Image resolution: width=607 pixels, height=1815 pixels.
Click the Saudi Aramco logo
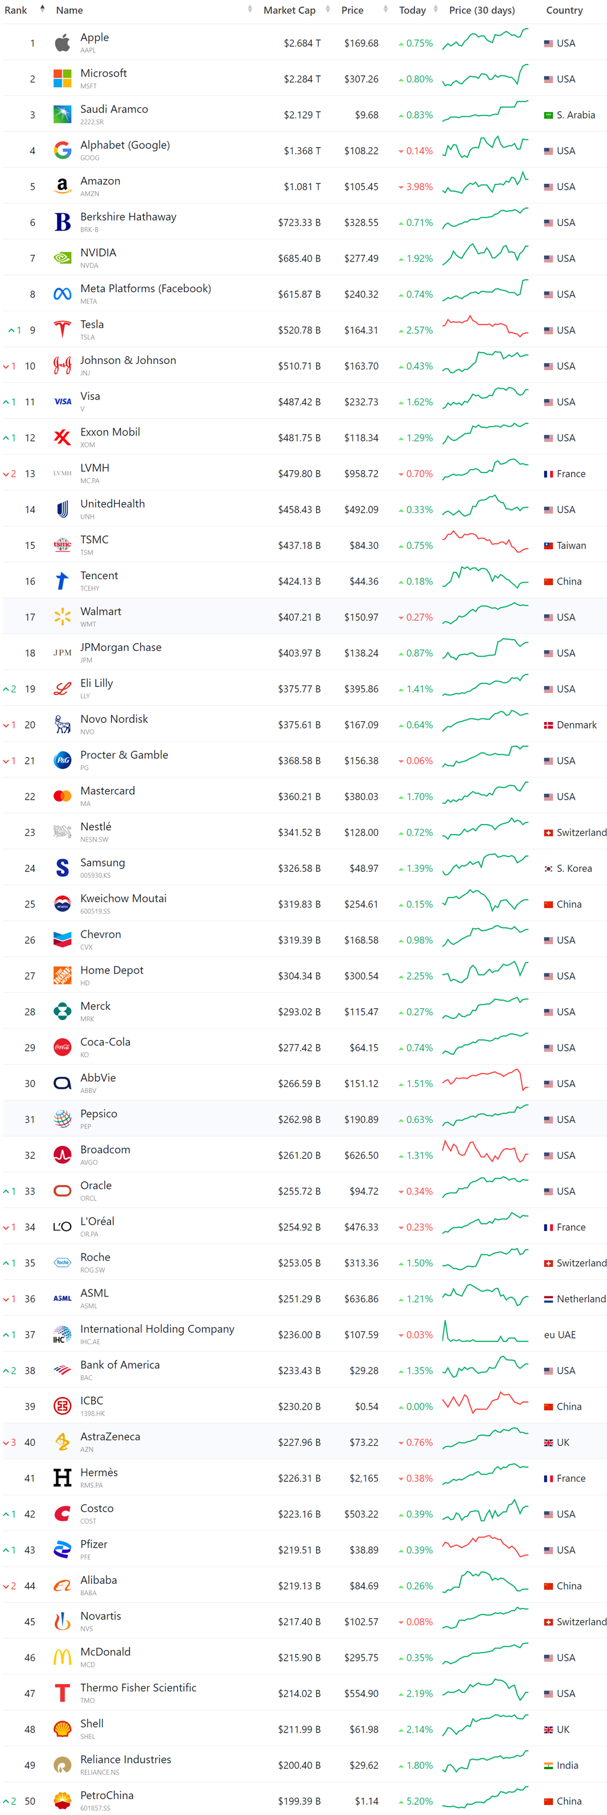(x=62, y=115)
